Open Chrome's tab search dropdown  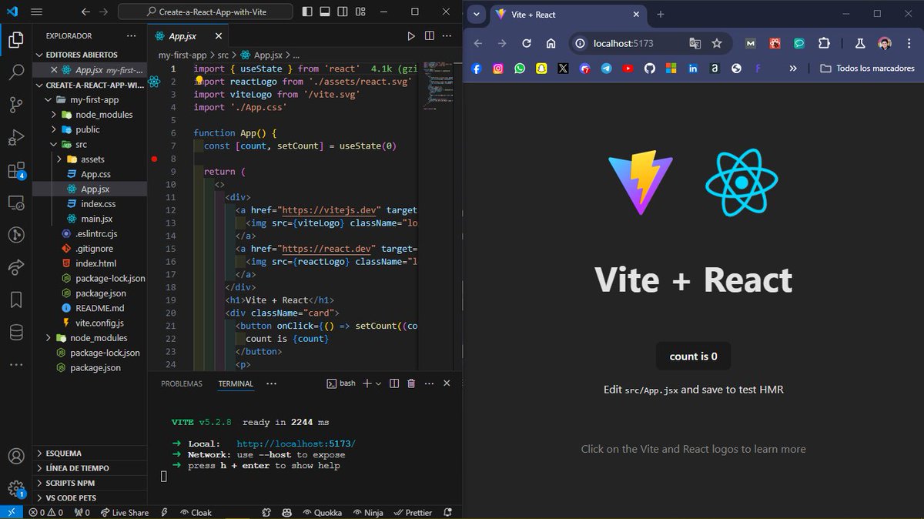click(477, 15)
